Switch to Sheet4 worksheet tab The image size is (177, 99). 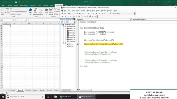click(x=35, y=90)
